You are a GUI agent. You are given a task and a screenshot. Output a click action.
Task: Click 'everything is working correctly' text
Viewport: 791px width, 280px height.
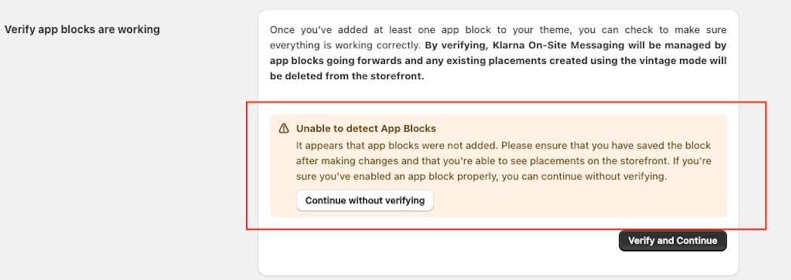(x=345, y=45)
